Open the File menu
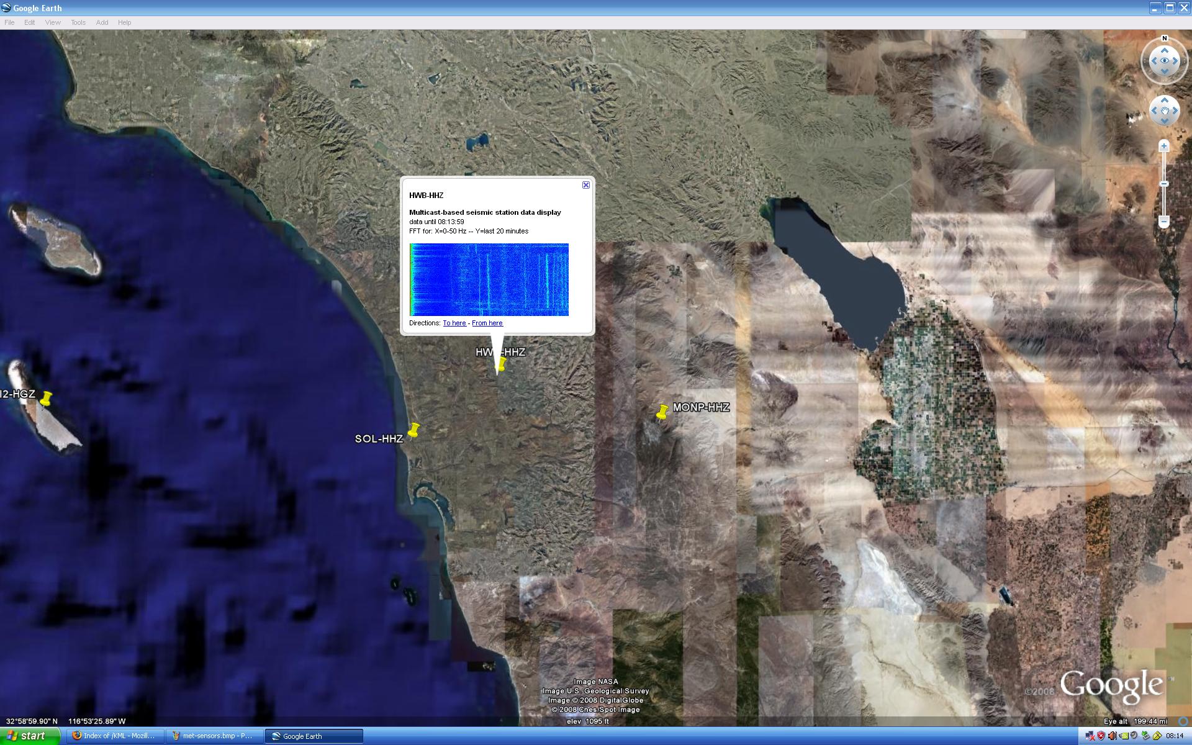This screenshot has width=1192, height=745. [9, 22]
